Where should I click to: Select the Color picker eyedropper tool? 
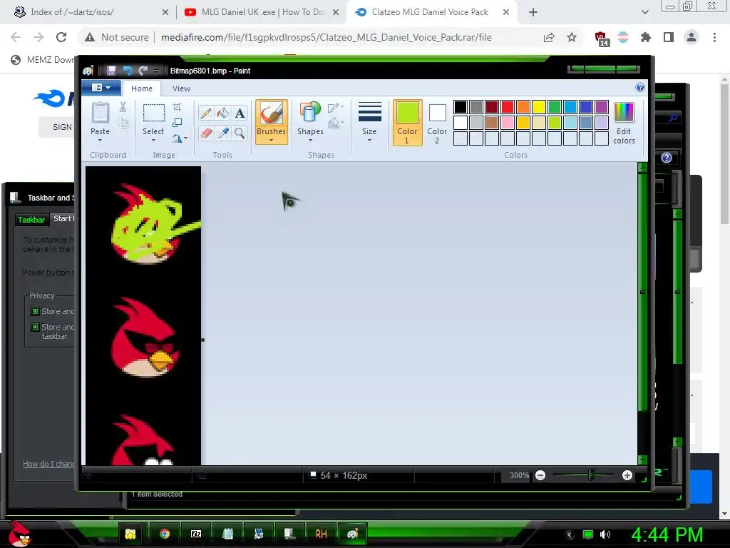point(222,133)
